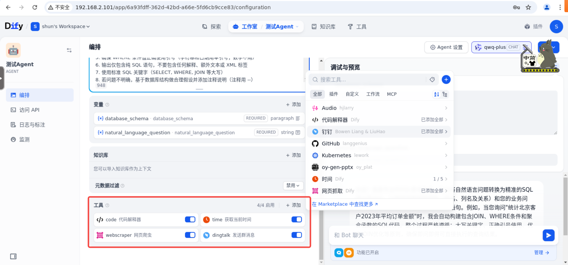Click the browser address bar URL
The image size is (568, 265).
(x=173, y=7)
